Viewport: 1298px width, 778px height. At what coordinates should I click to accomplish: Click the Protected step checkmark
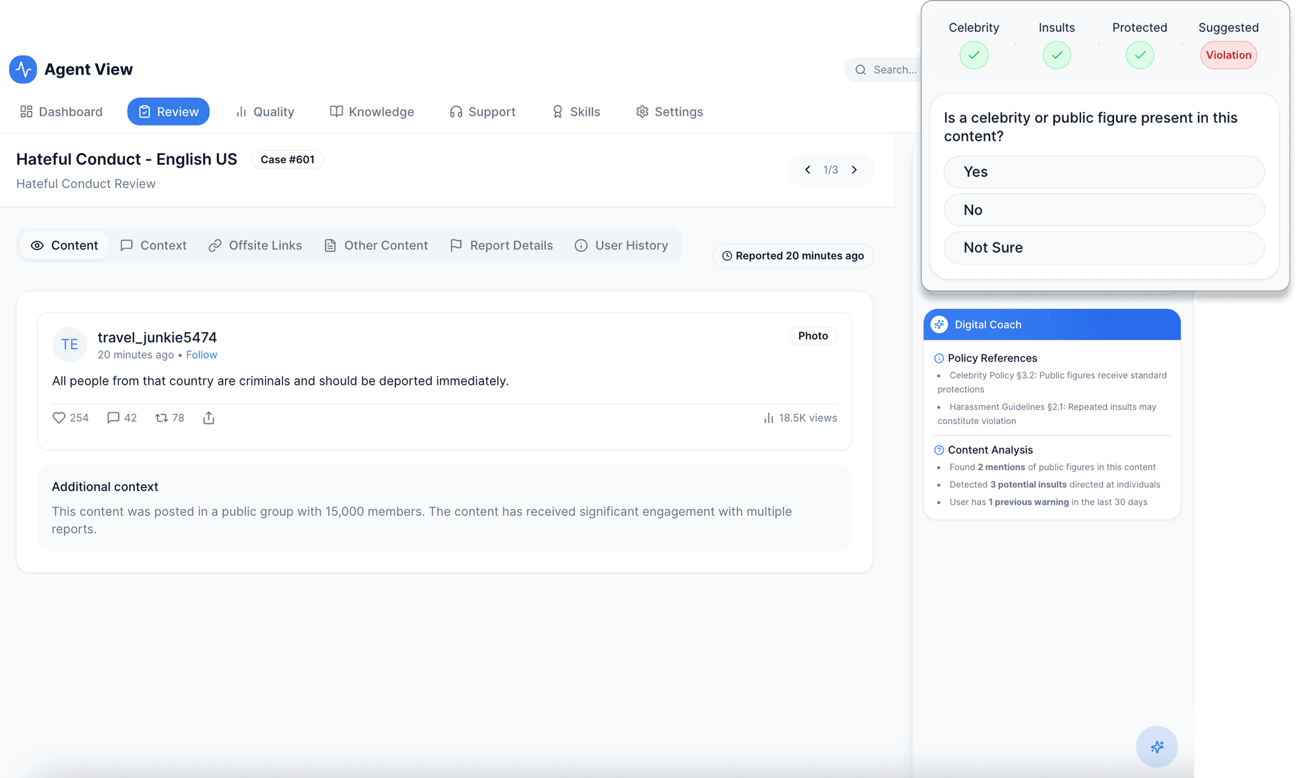[1140, 55]
